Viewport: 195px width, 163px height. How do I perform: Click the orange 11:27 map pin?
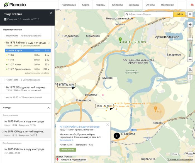click(155, 109)
